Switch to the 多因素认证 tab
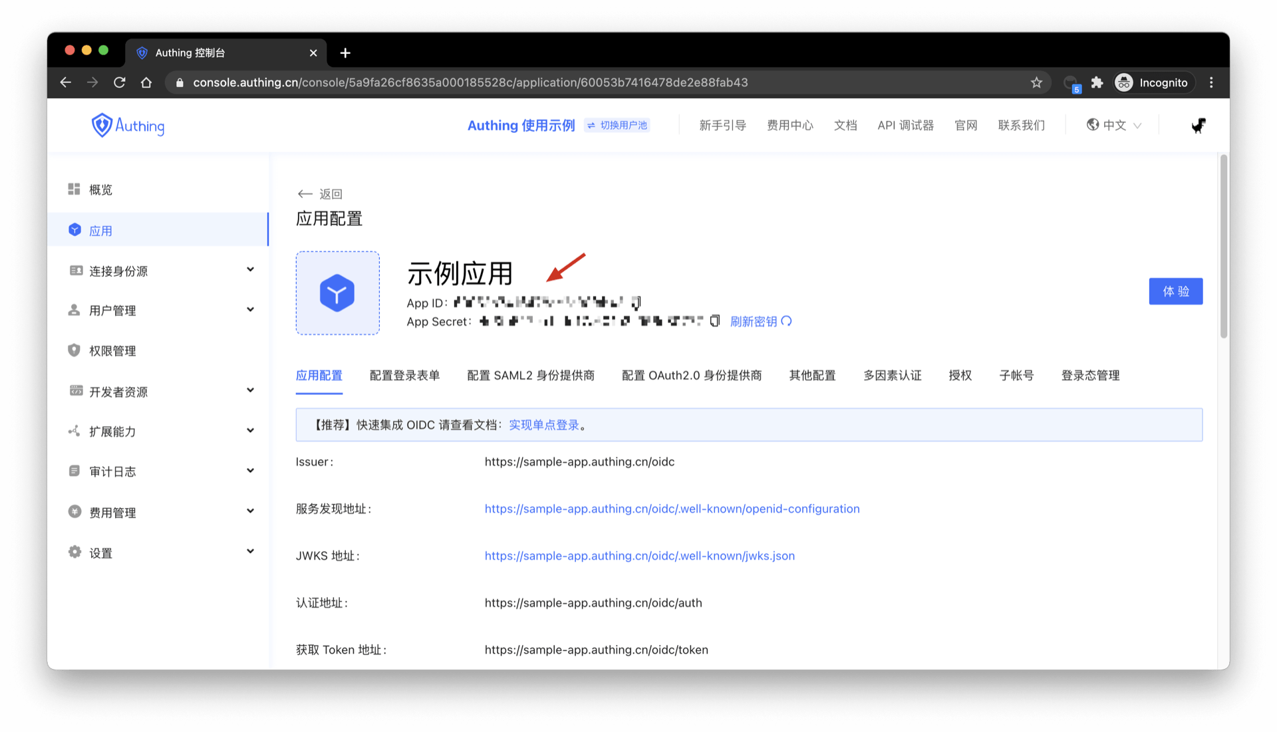The image size is (1277, 732). click(x=892, y=376)
